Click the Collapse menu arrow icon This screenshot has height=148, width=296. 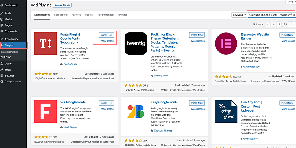[x=2, y=82]
